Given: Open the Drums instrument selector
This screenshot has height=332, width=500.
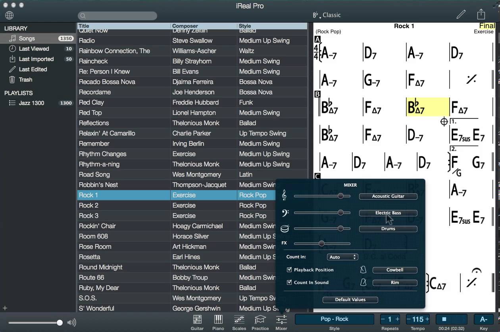Looking at the screenshot, I should point(388,229).
